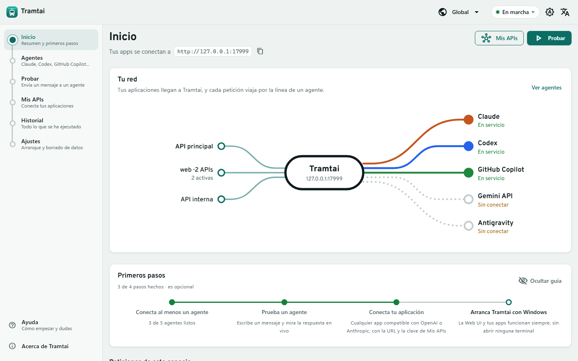Click the central Tramtai hub node
The height and width of the screenshot is (361, 578).
pos(324,172)
